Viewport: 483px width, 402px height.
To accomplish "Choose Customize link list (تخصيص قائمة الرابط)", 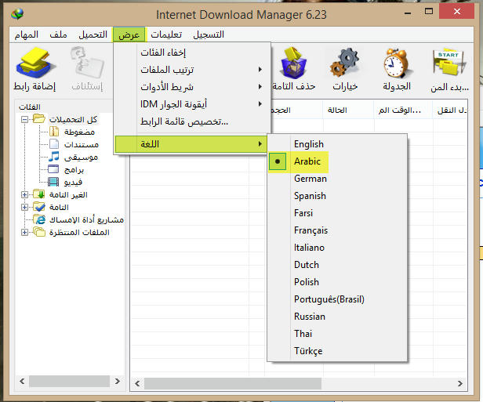I will [191, 121].
